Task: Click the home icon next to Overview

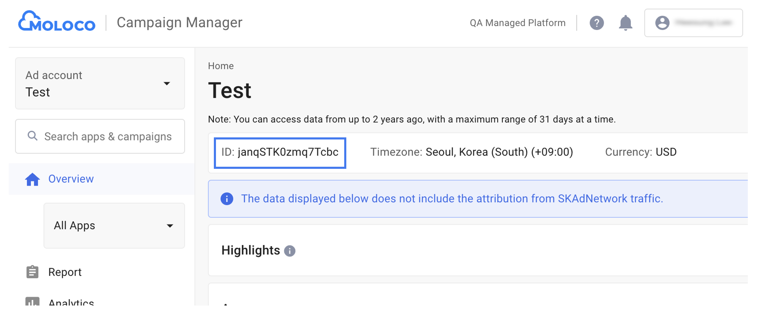Action: point(32,179)
